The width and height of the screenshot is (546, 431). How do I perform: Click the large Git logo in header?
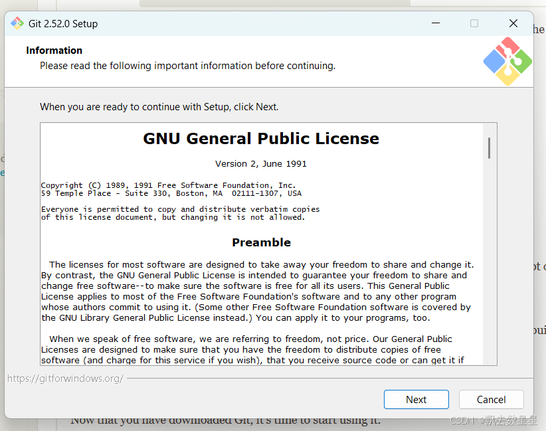coord(507,61)
